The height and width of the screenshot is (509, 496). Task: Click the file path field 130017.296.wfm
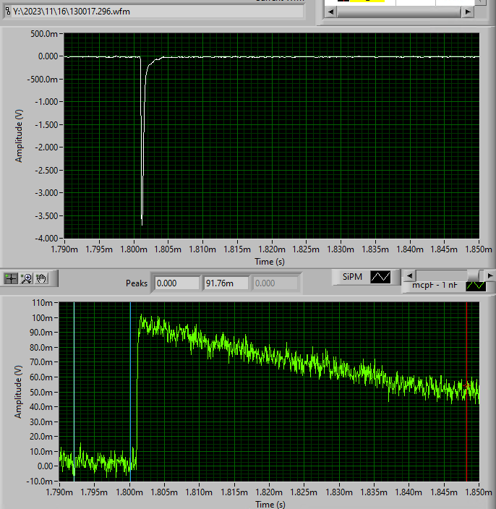click(157, 12)
